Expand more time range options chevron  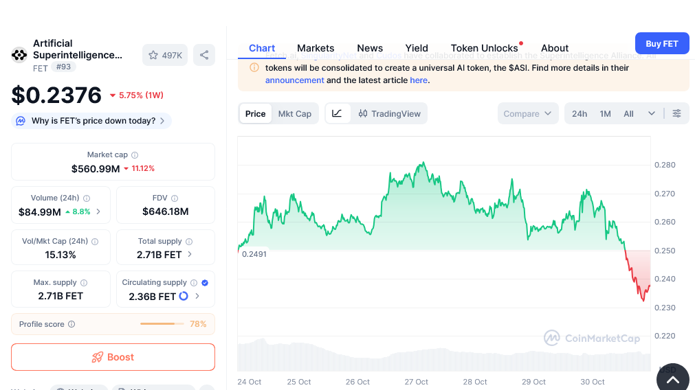pos(652,113)
